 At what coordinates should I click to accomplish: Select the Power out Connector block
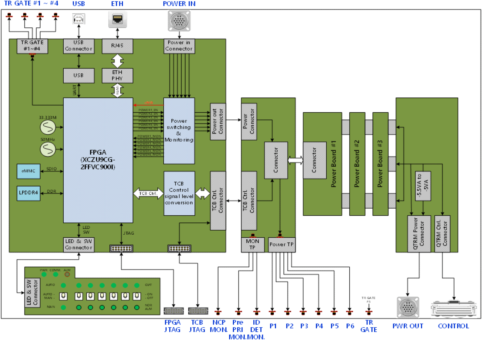click(x=218, y=122)
